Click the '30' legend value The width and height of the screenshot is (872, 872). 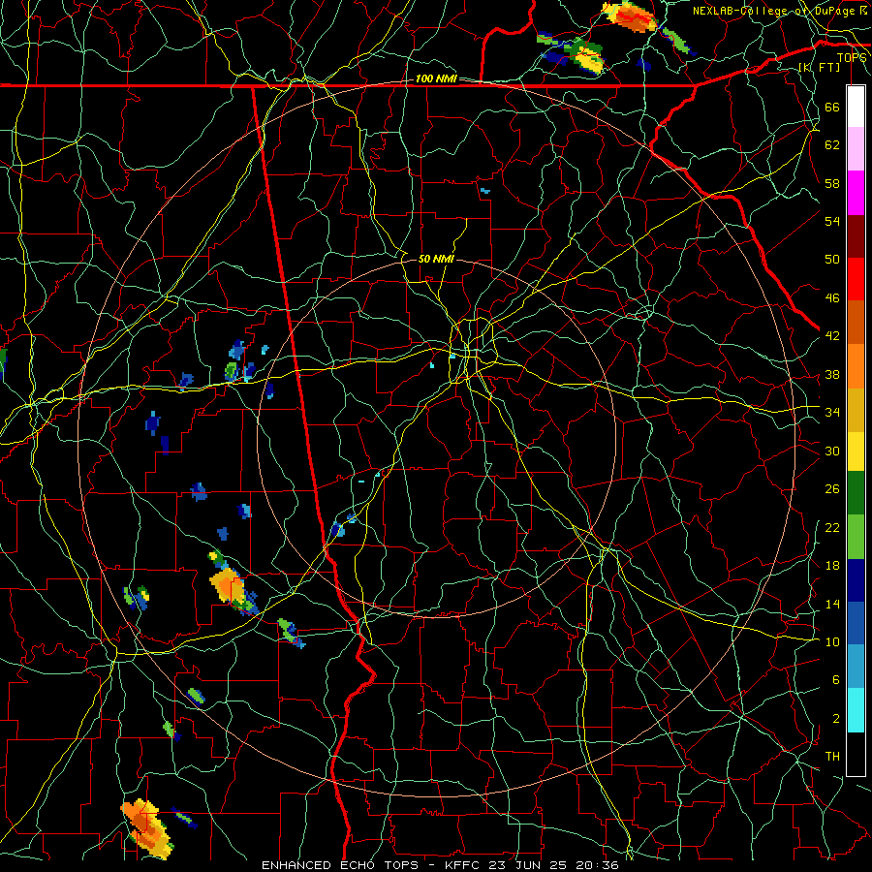(832, 451)
